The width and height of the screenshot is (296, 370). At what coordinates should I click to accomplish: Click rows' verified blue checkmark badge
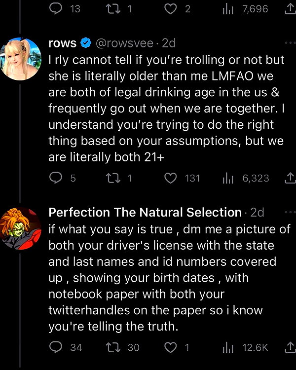[x=86, y=43]
